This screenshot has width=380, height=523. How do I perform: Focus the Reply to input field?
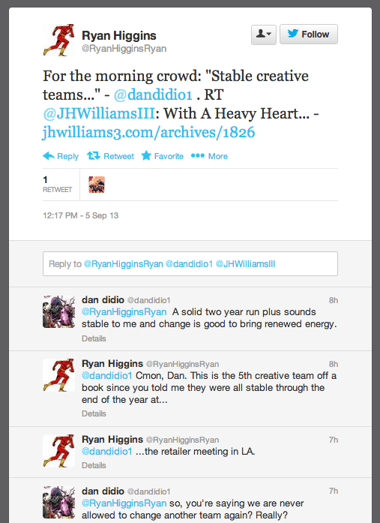190,264
